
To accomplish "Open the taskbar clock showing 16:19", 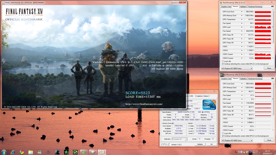I will 267,152.
